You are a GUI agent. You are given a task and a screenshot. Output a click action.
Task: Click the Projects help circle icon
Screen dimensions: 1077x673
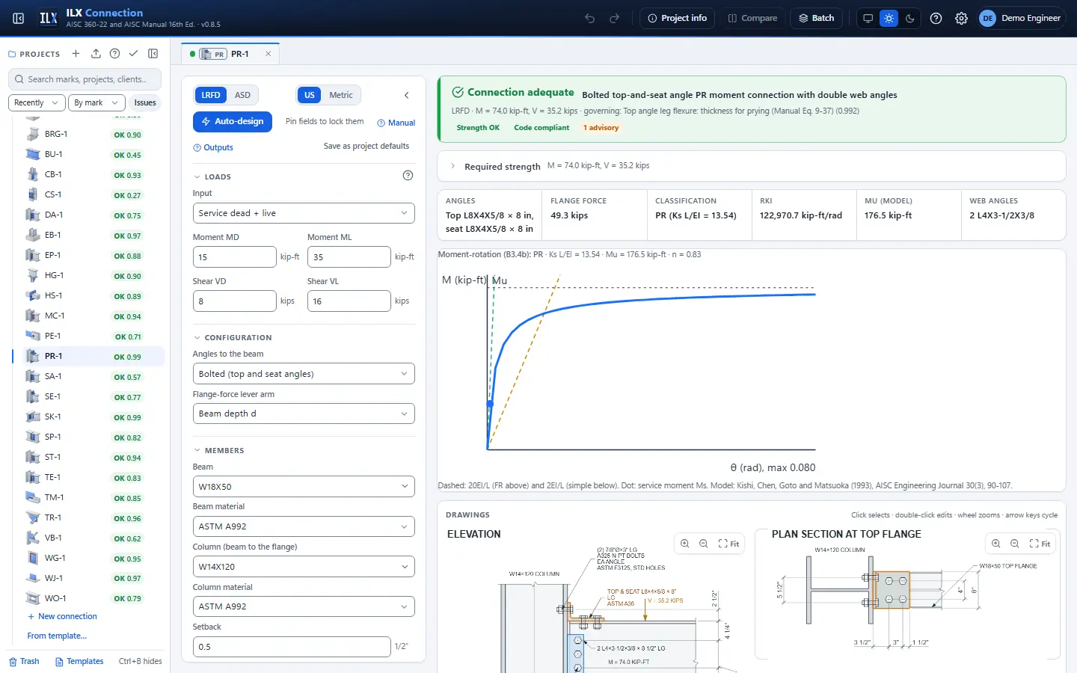(114, 54)
